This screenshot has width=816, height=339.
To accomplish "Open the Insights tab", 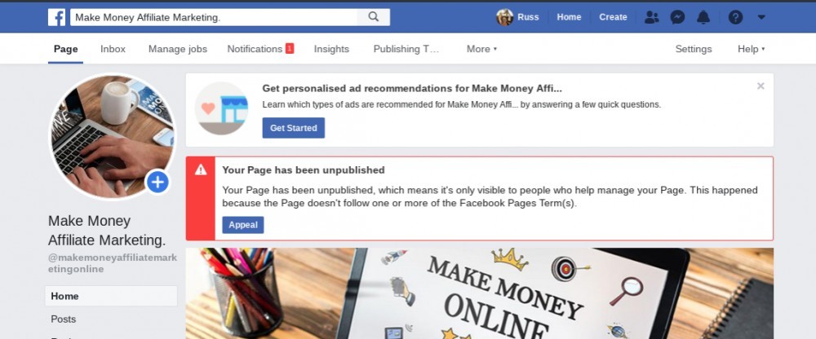I will click(331, 49).
